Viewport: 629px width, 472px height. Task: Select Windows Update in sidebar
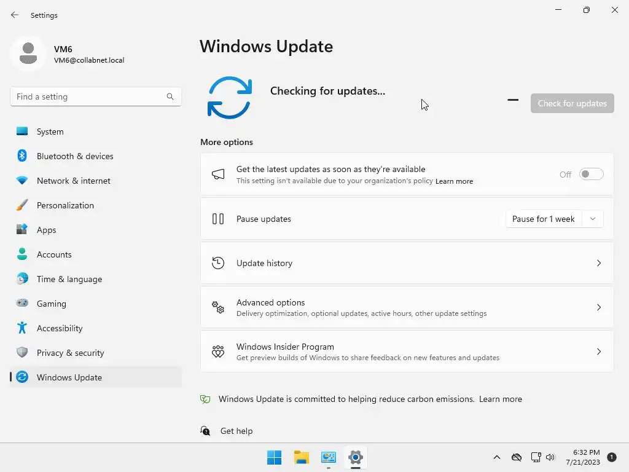pos(95,377)
